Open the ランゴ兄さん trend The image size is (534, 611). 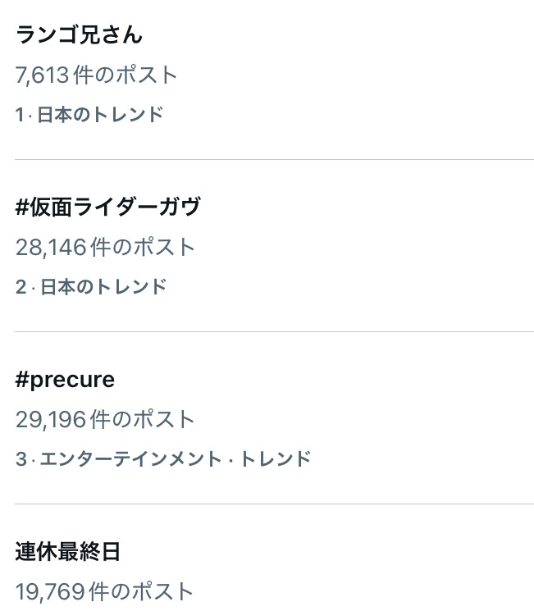(79, 34)
